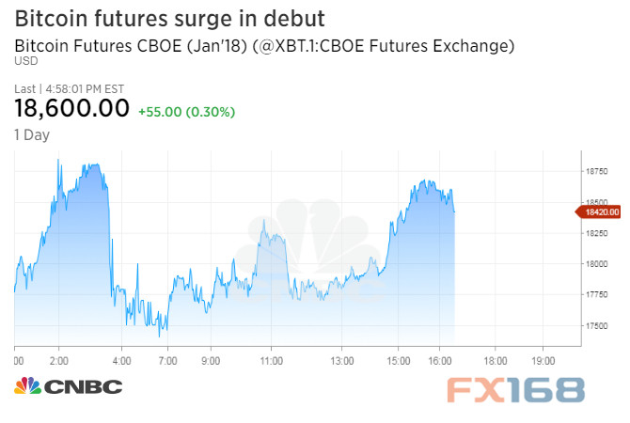
Task: Click the 16:00 time axis marker
Action: coord(439,361)
